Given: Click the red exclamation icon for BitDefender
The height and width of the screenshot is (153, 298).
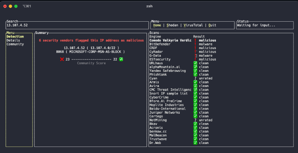Looking at the screenshot, I should tap(195, 44).
